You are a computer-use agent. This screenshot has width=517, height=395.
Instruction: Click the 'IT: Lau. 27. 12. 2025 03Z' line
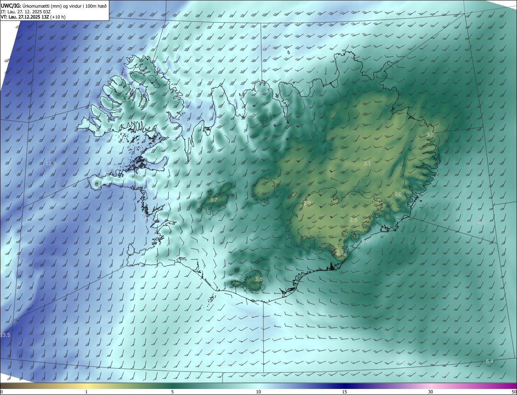(x=26, y=11)
